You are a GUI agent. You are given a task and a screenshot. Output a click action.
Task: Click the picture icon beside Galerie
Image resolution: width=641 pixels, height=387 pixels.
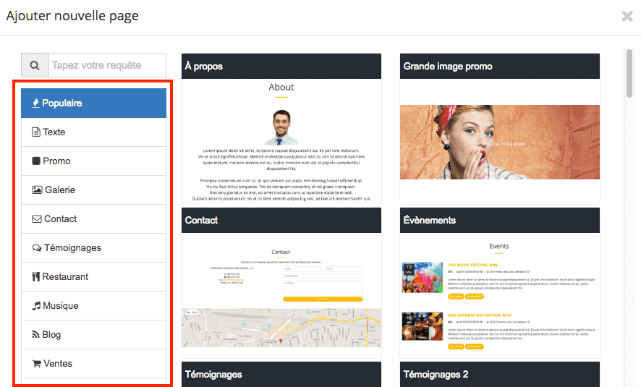37,190
